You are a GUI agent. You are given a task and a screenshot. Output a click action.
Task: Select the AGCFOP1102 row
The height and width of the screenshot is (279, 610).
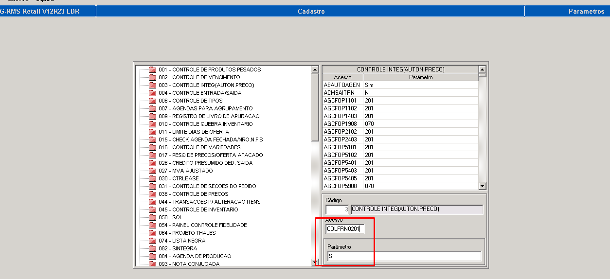coord(400,108)
